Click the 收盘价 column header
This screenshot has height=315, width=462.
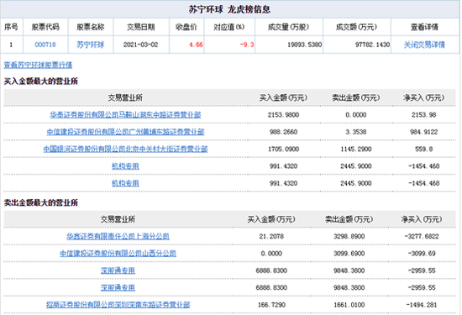186,27
